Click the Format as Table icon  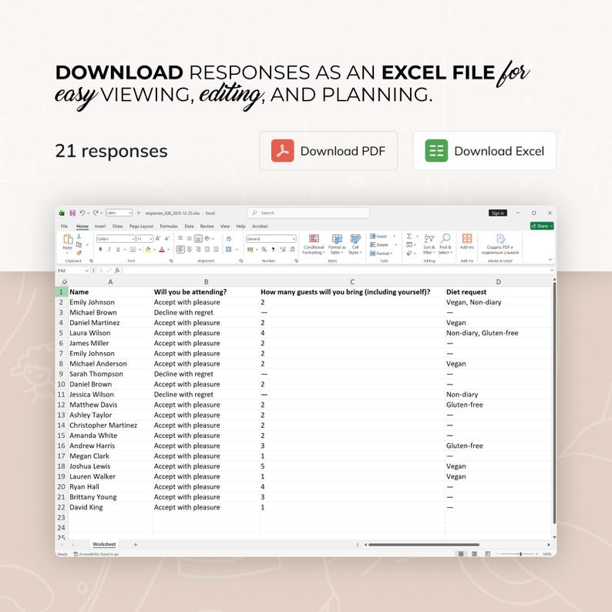point(337,244)
